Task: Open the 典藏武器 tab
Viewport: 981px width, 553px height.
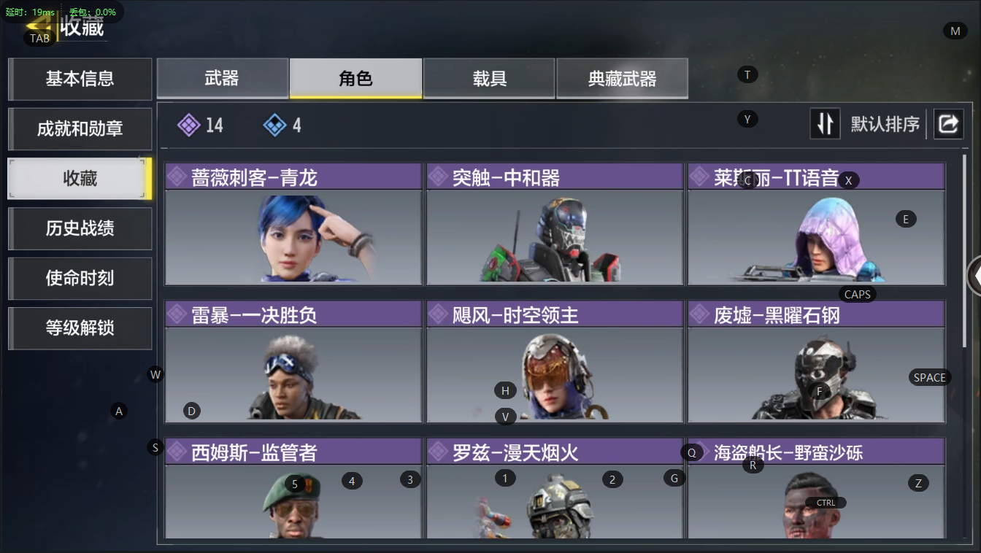Action: 622,78
